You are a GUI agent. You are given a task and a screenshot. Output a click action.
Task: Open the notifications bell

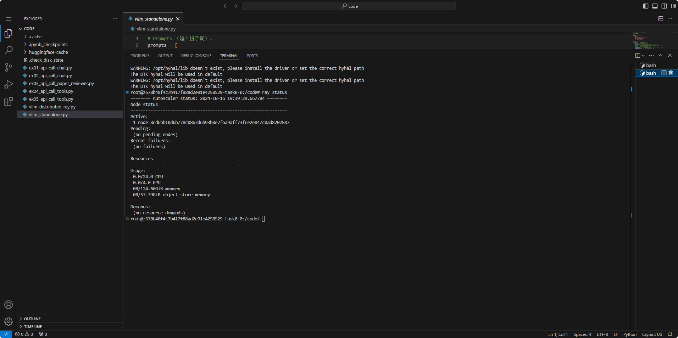click(x=670, y=334)
